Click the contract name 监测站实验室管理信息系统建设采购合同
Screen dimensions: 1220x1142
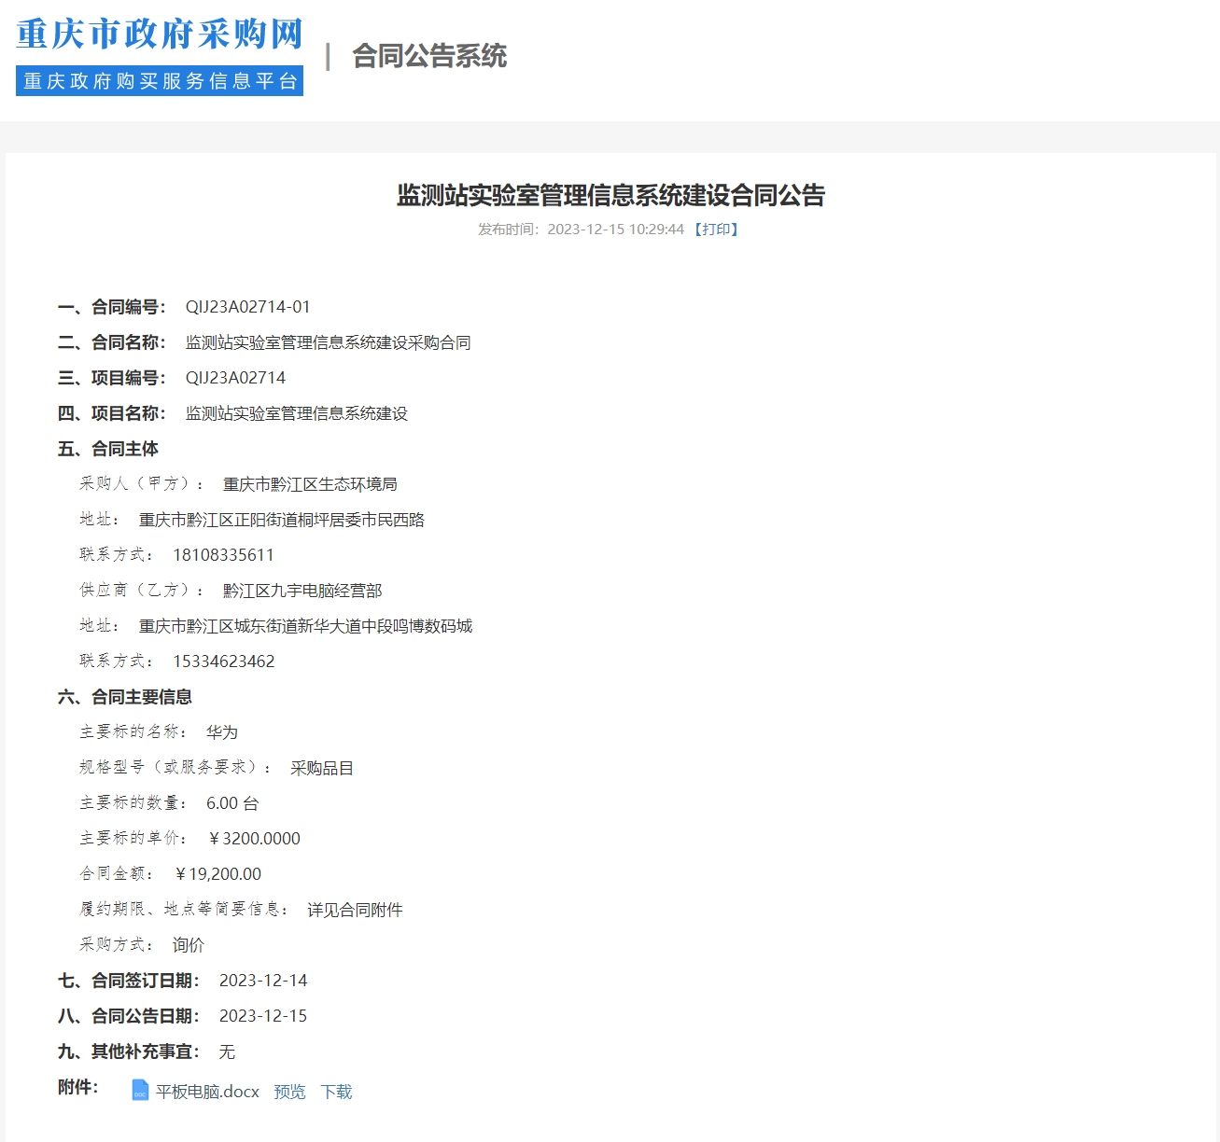(x=328, y=342)
